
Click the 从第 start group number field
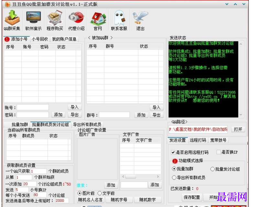click(24, 178)
